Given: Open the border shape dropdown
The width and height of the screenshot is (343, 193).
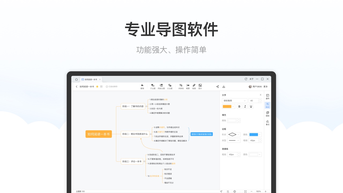Looking at the screenshot, I should 234,135.
